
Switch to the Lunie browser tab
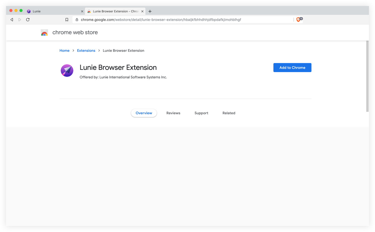(x=55, y=11)
